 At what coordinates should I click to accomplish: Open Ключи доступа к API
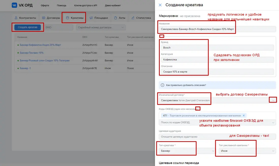click(86, 6)
